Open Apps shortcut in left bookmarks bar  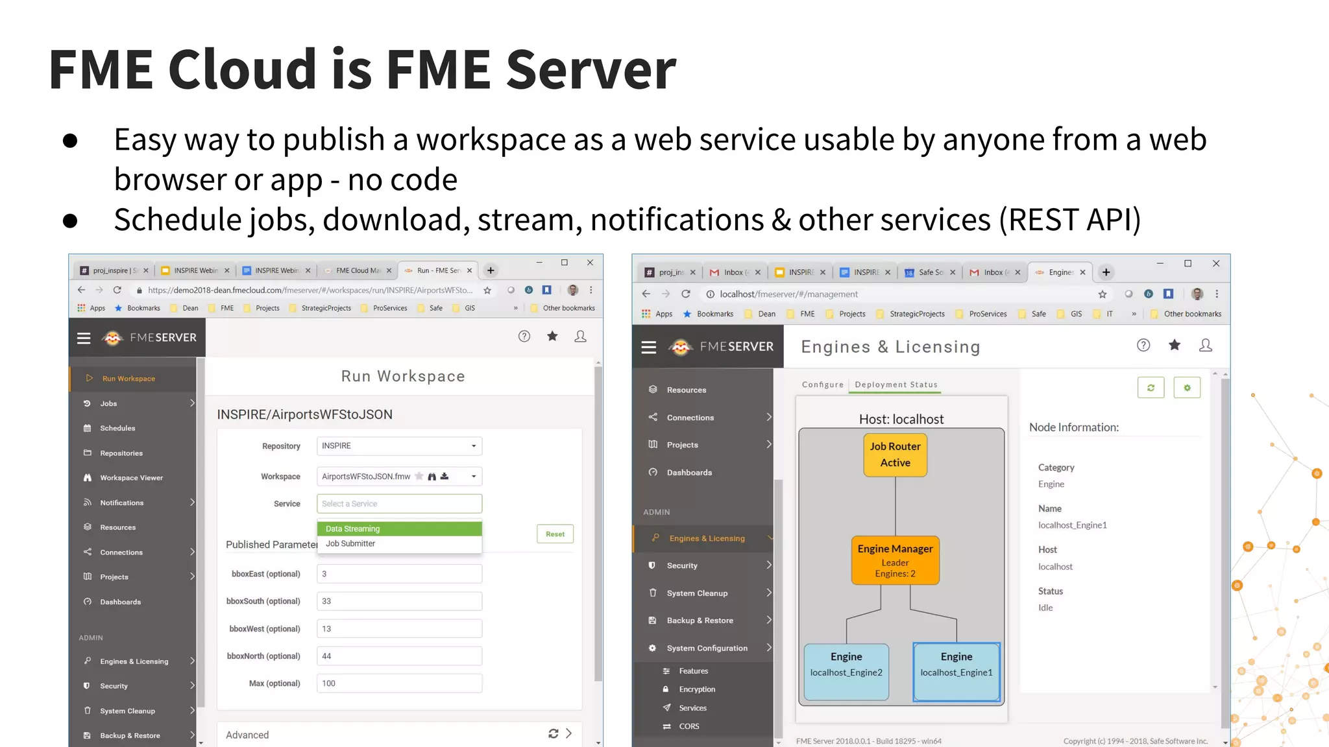[x=91, y=308]
